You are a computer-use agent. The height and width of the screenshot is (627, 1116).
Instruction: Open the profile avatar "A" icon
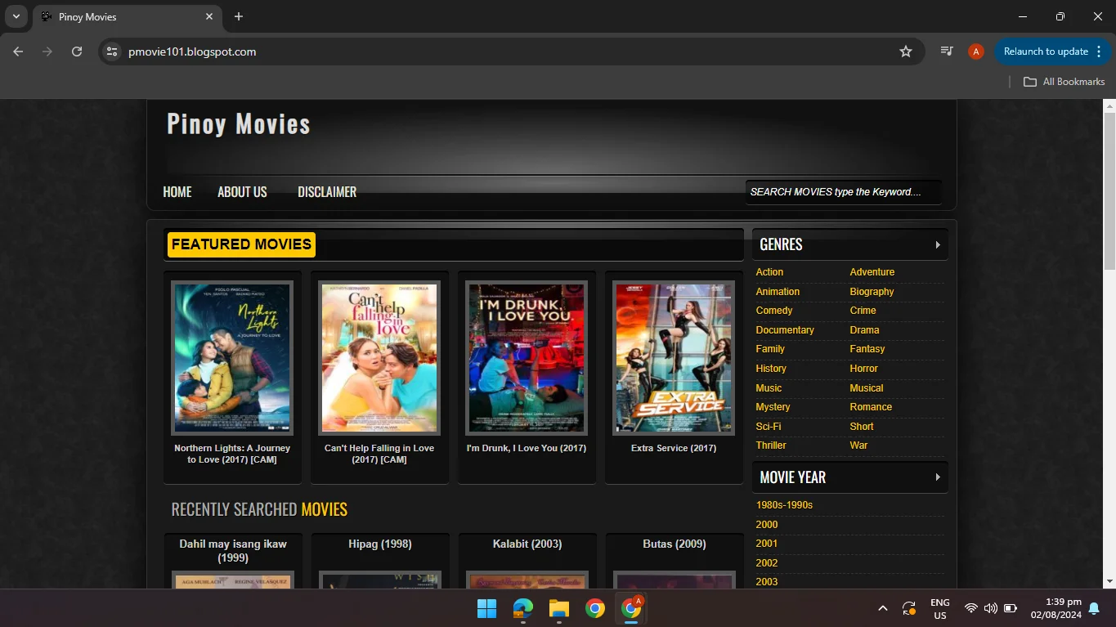point(975,52)
